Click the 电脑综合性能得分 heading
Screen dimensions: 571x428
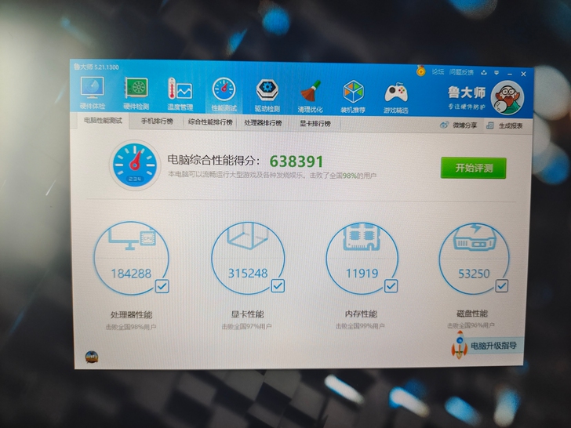pos(214,160)
